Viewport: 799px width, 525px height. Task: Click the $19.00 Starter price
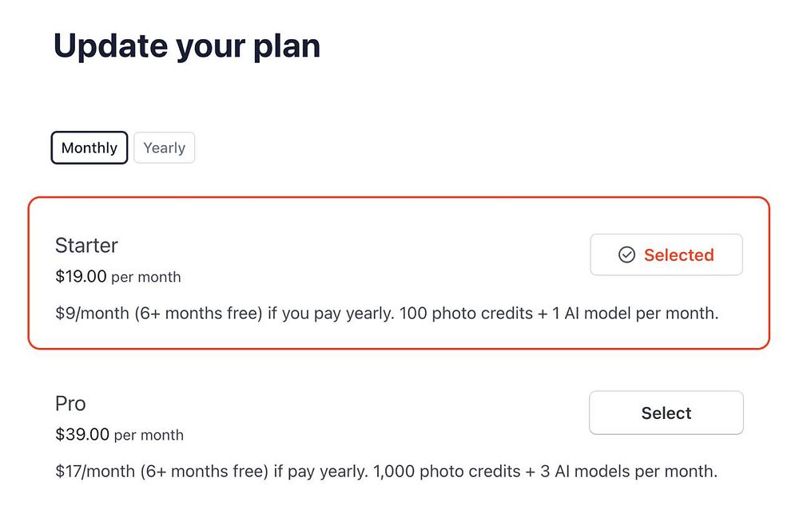[81, 277]
